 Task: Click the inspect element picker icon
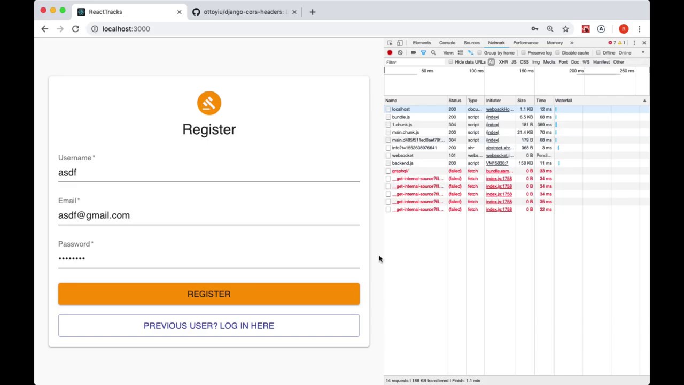[x=390, y=43]
